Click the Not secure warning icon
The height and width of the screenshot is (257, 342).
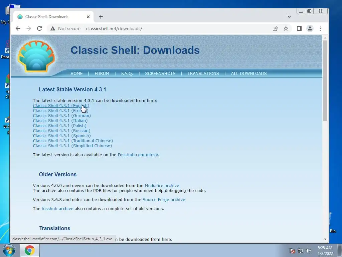tap(53, 29)
